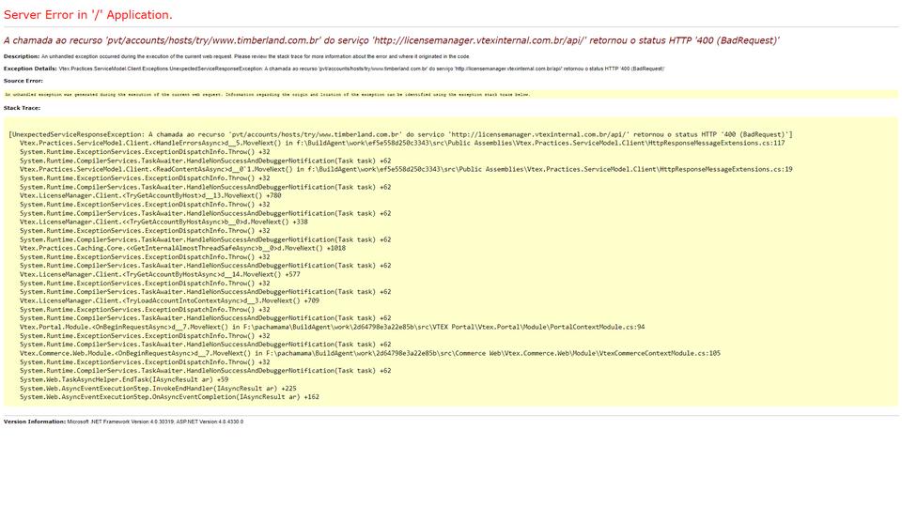Image resolution: width=902 pixels, height=507 pixels.
Task: Click the TryGetAccountByHostAsync line with "+338"
Action: tap(163, 222)
